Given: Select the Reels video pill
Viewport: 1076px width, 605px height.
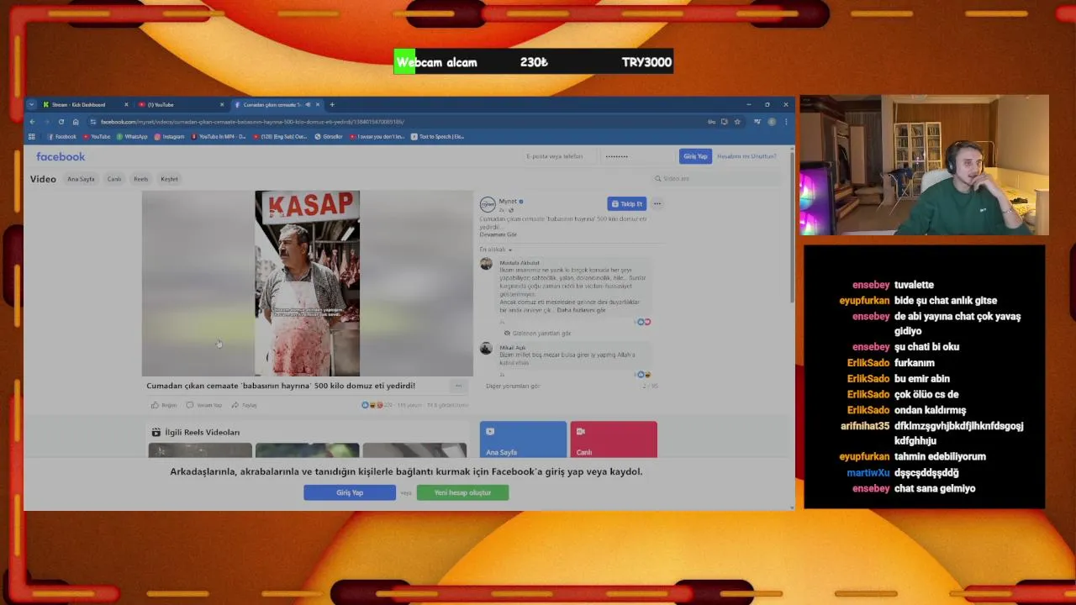Looking at the screenshot, I should coord(141,179).
